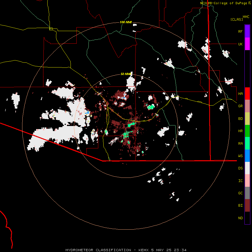Click the BD yellow color swatch
The width and height of the screenshot is (252, 252).
pos(247,119)
